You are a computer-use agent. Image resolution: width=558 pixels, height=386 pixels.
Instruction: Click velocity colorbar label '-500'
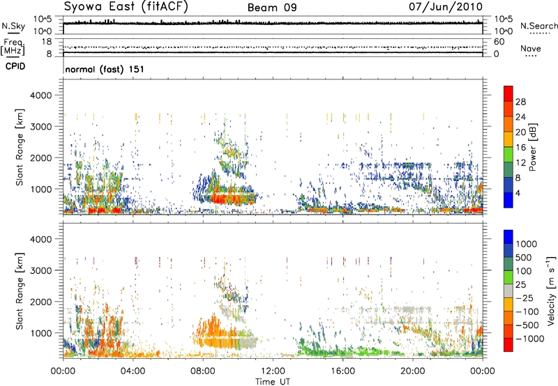tap(527, 325)
